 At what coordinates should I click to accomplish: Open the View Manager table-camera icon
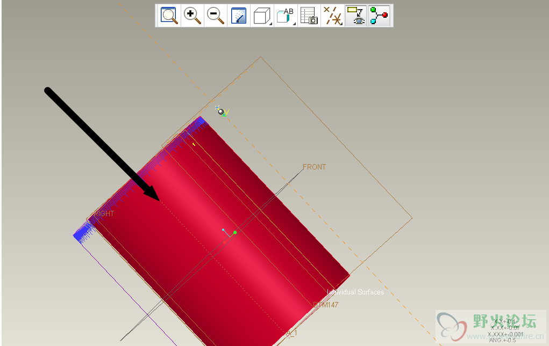click(309, 16)
